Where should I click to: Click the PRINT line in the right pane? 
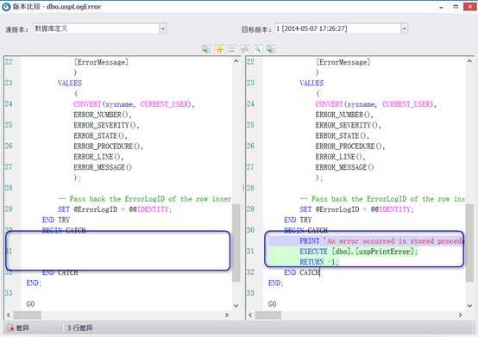[x=366, y=241]
